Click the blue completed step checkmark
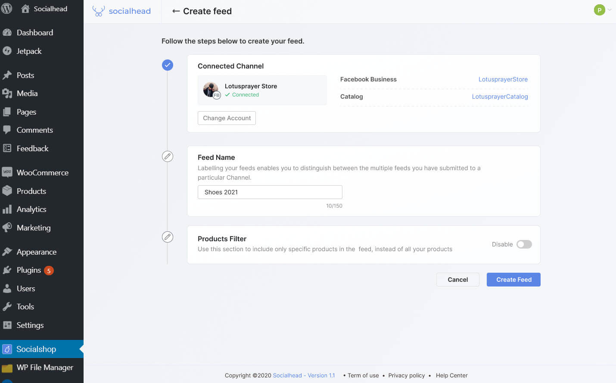Viewport: 616px width, 383px height. (168, 65)
